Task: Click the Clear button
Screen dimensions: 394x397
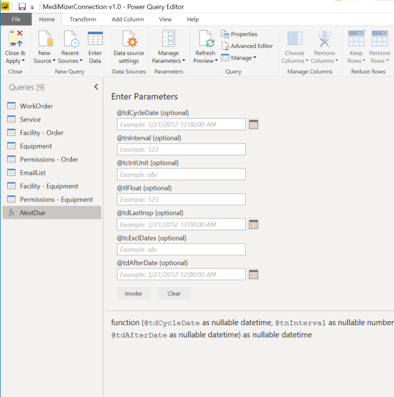Action: 174,293
